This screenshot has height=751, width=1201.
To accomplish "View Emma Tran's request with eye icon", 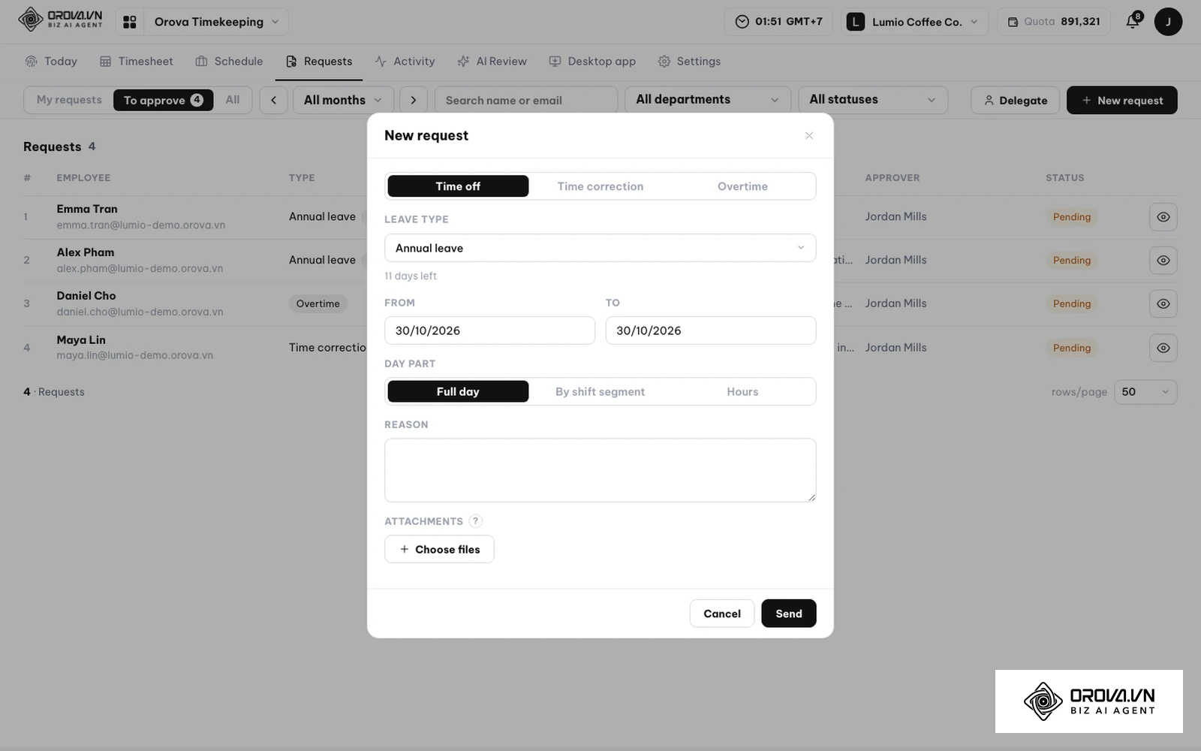I will click(x=1163, y=217).
